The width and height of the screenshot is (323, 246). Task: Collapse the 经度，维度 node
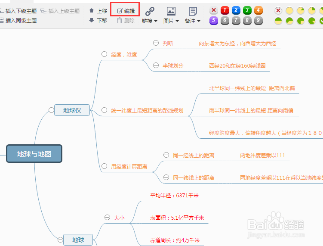pyautogui.click(x=104, y=54)
